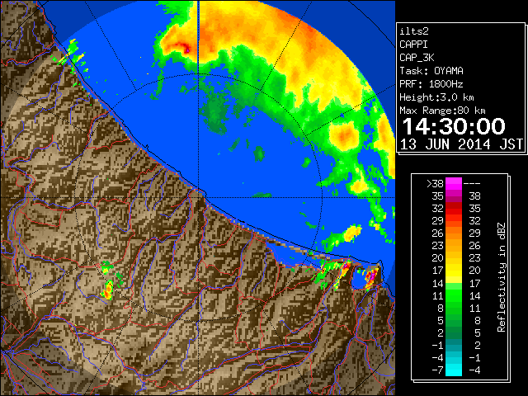This screenshot has height=396, width=528.
Task: Click the cyan -7 dBZ legend swatch
Action: (454, 370)
